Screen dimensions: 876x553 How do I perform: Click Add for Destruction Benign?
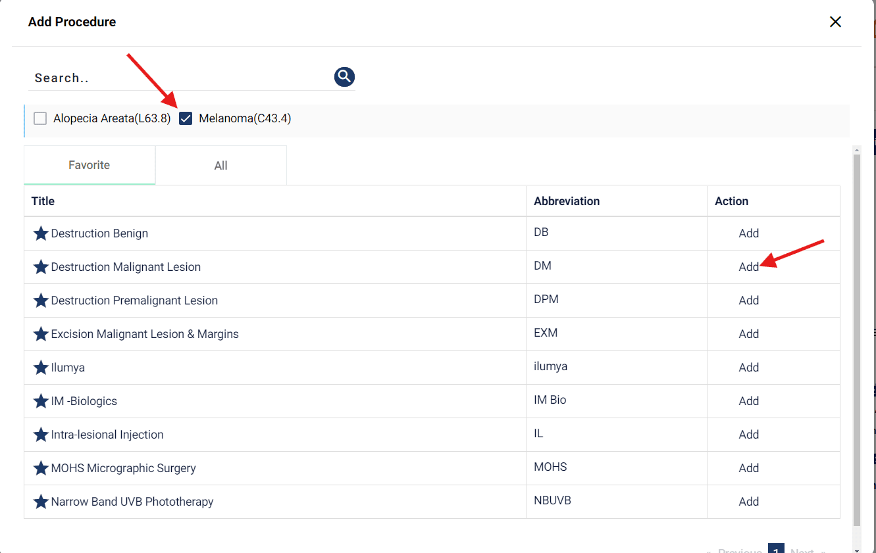point(748,233)
